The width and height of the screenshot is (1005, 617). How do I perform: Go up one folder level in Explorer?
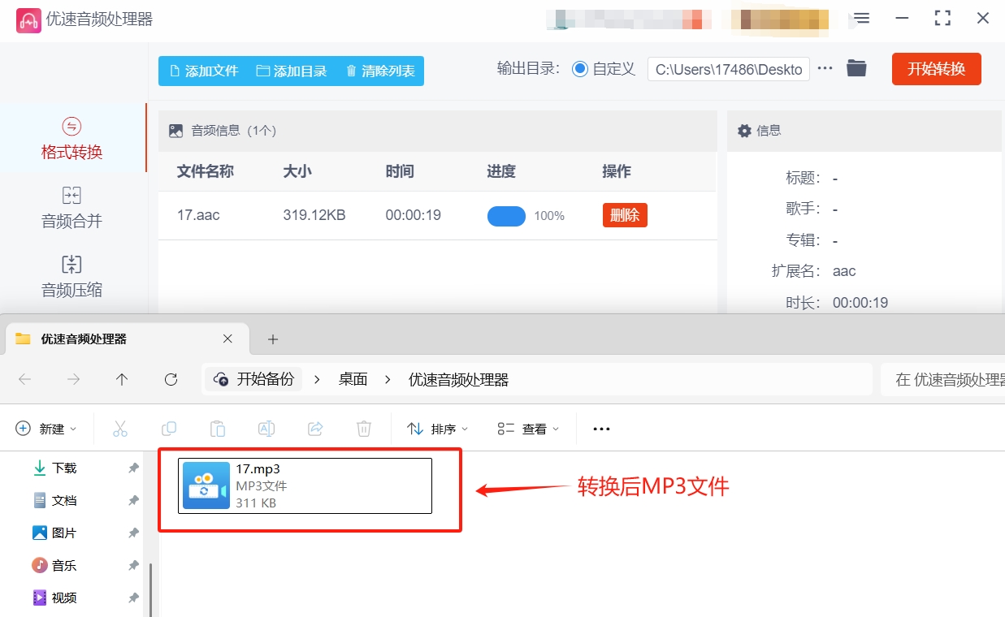(122, 379)
